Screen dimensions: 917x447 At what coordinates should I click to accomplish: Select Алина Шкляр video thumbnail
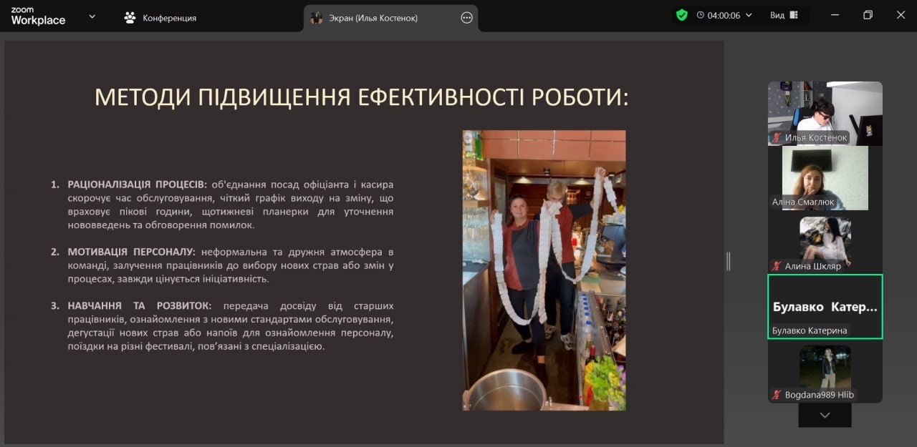[825, 242]
